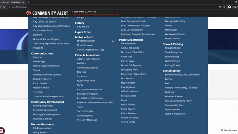Open the Police Department menu heading
This screenshot has width=238, height=134.
(x=131, y=40)
